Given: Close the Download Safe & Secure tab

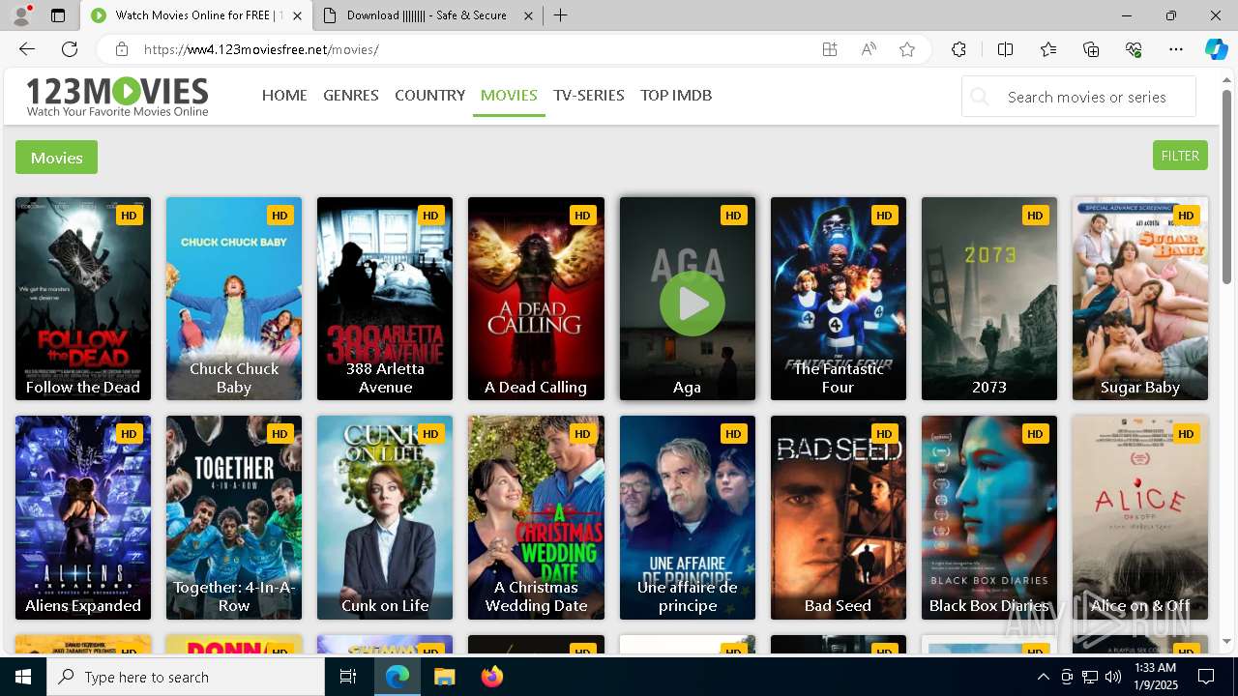Looking at the screenshot, I should click(528, 15).
